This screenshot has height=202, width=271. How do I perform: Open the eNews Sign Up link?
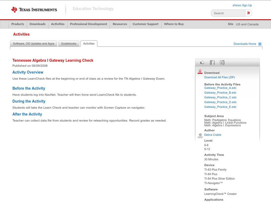point(242,5)
